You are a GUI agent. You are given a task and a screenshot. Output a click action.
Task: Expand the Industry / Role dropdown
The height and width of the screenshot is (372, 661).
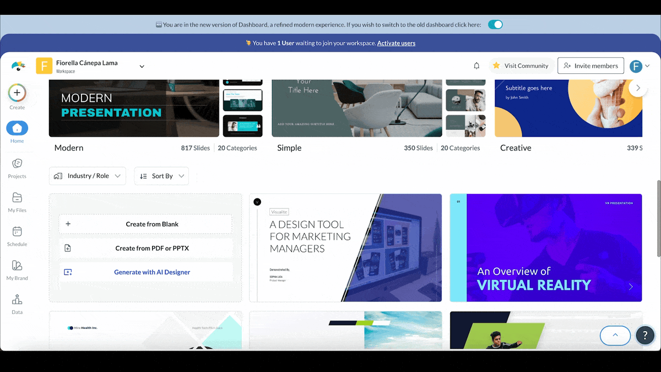(88, 176)
